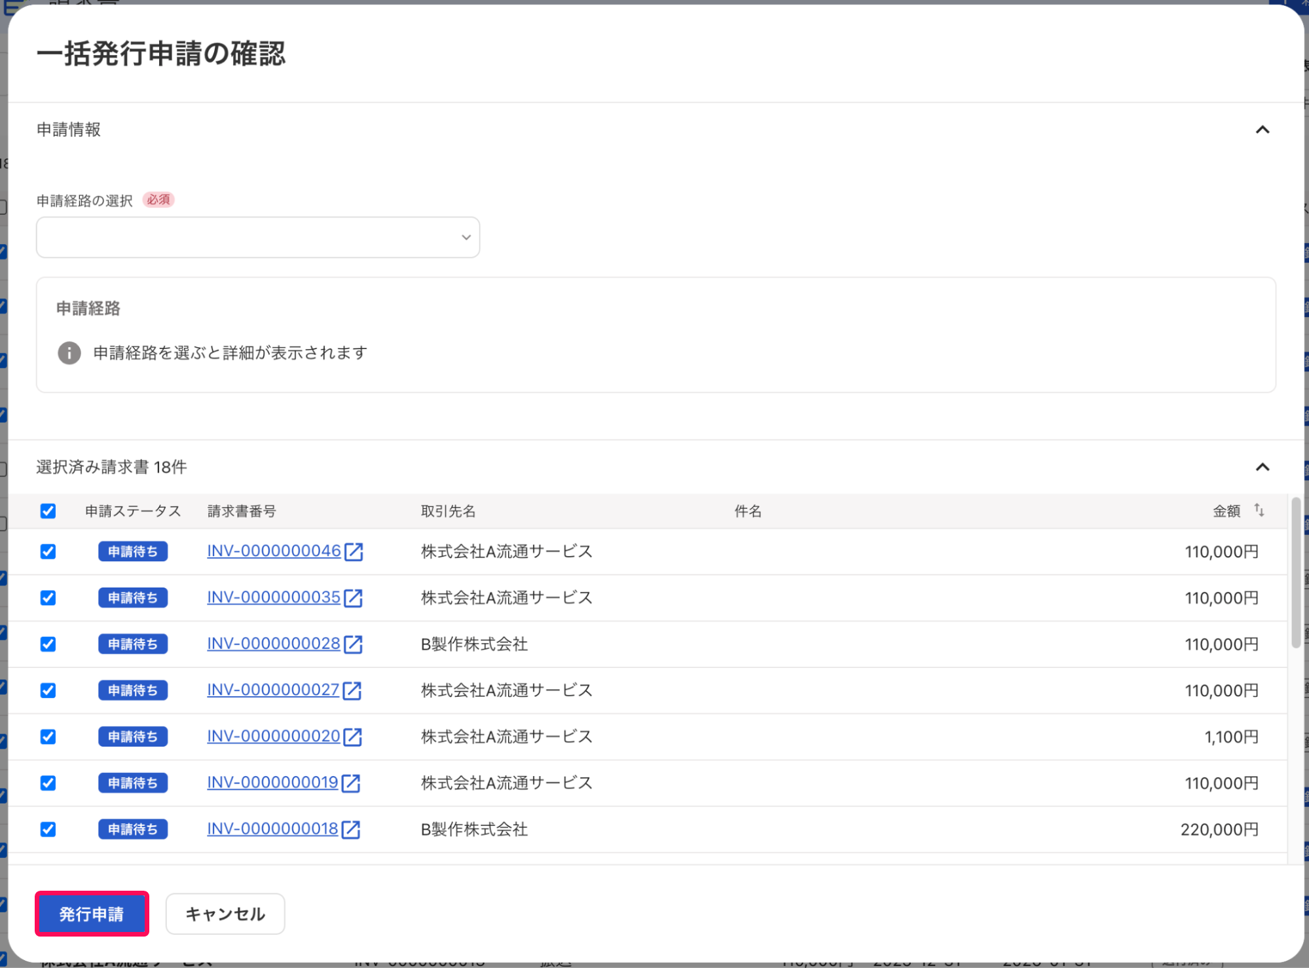Open invoice link INV-0000000035
Image resolution: width=1309 pixels, height=968 pixels.
[274, 598]
